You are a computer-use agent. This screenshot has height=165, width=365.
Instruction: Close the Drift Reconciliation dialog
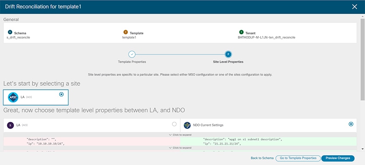coord(354,7)
